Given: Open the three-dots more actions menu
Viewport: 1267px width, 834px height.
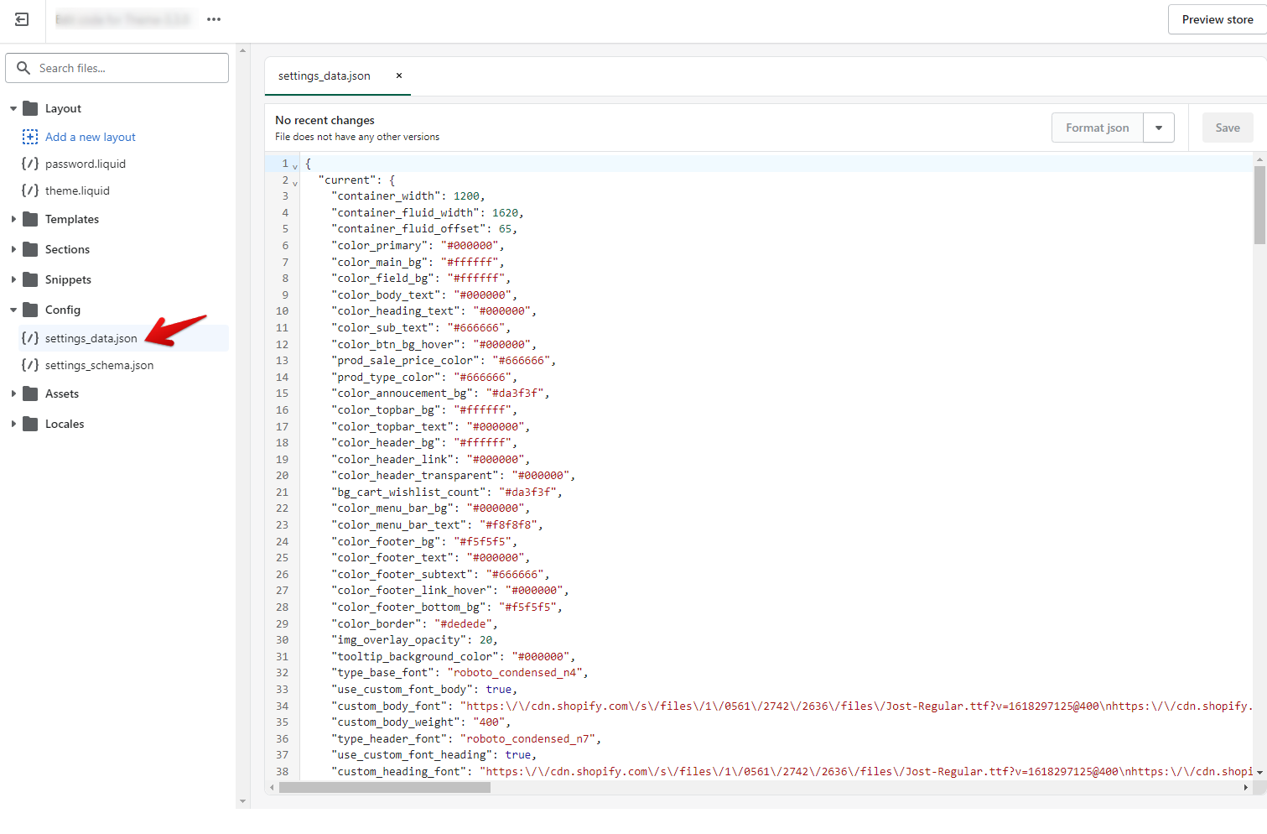Looking at the screenshot, I should point(214,19).
